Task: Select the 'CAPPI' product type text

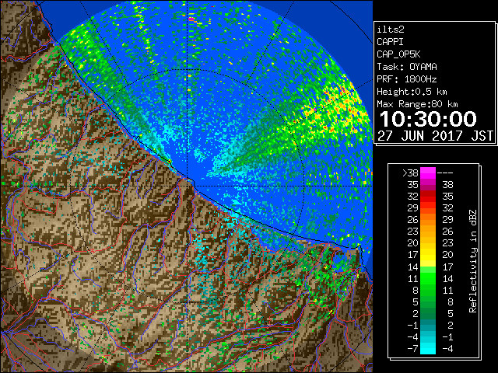Action: pyautogui.click(x=390, y=42)
